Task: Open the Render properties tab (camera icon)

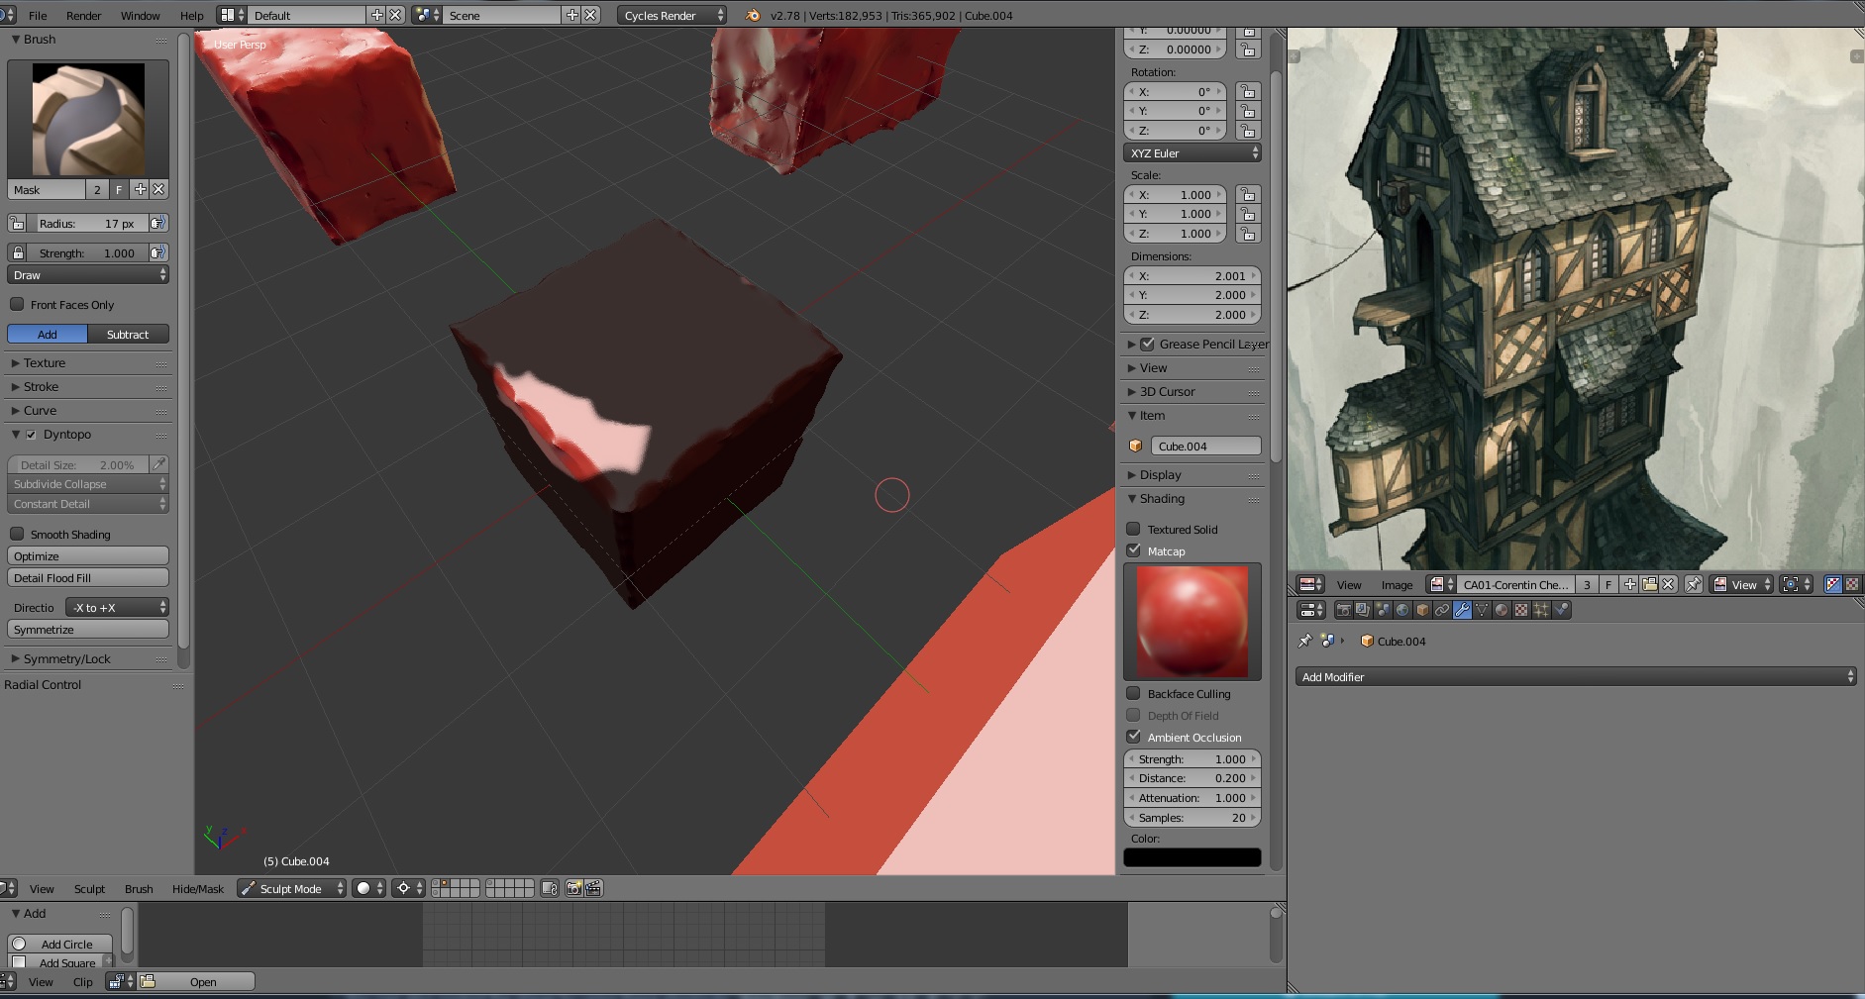Action: [1343, 610]
